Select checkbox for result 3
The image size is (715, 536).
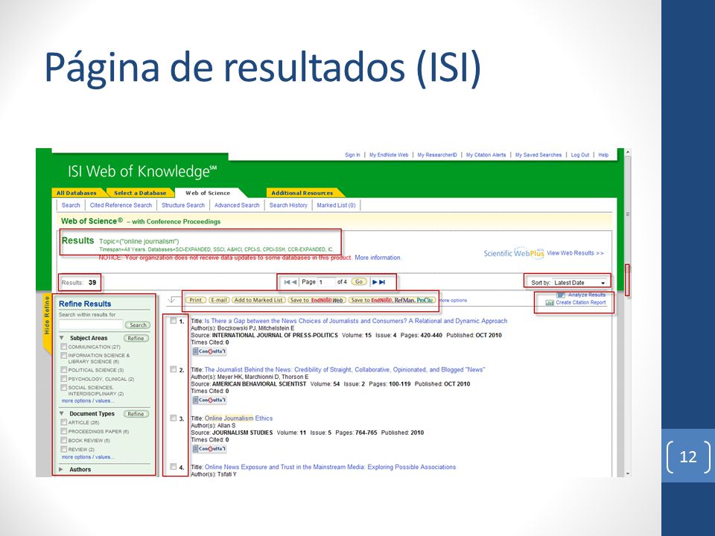tap(174, 418)
